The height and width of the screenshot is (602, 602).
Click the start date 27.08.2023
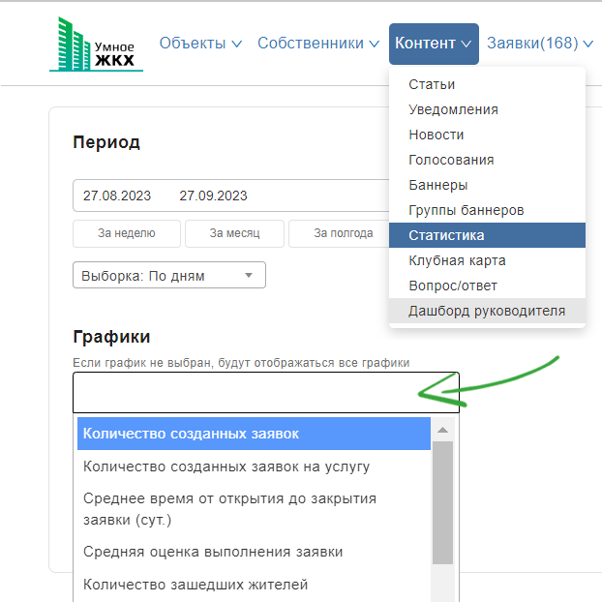(x=117, y=196)
